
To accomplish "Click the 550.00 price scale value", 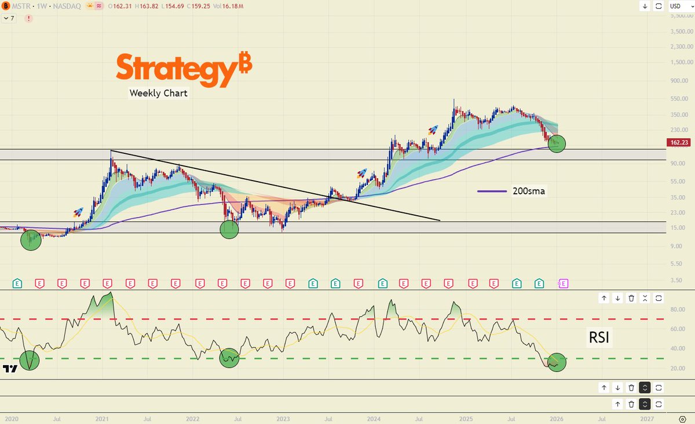I will point(678,99).
